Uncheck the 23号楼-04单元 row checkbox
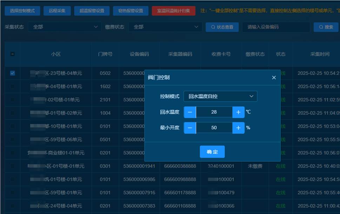Screen dimensions: 340x214 coord(13,73)
